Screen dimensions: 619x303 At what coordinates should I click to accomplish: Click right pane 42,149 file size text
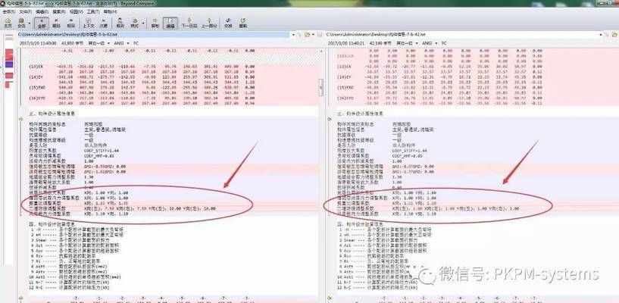(380, 42)
